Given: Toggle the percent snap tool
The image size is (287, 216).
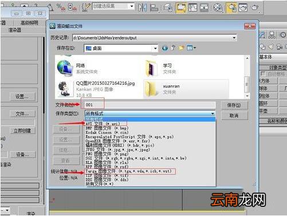Looking at the screenshot, I should click(61, 7).
